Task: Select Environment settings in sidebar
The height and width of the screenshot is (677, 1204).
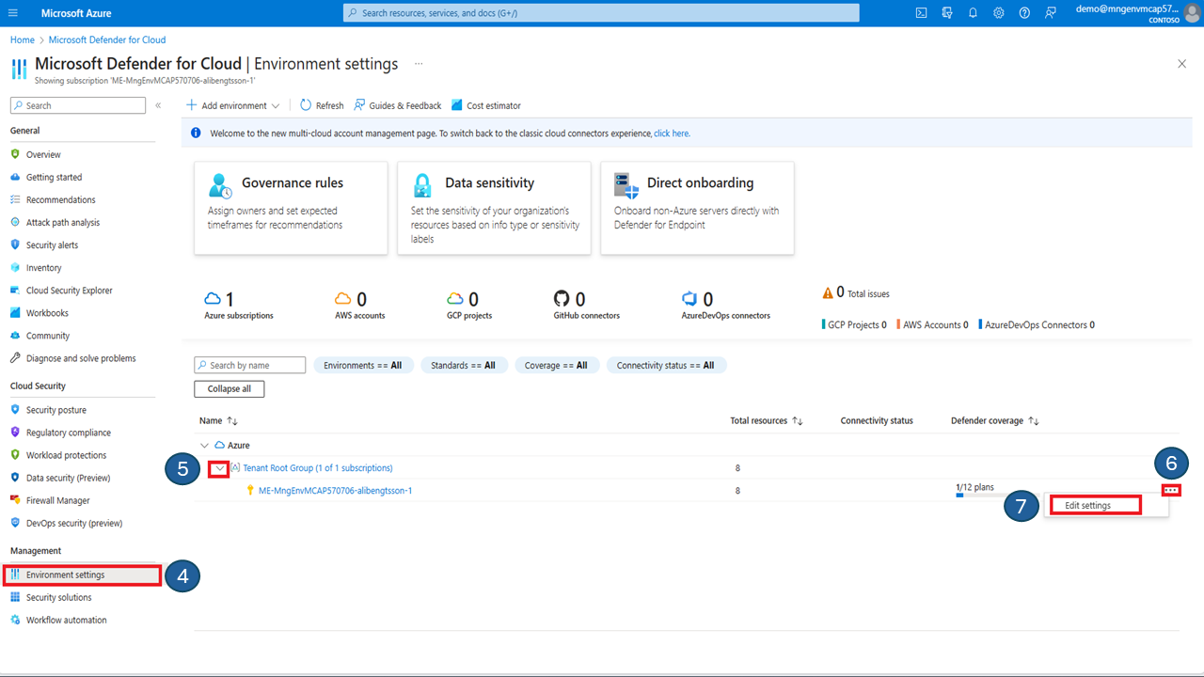Action: (82, 575)
